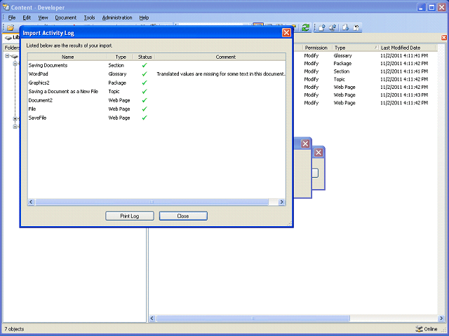Click the Check In All toolbar icon
Screen dimensions: 449x336
(x=333, y=28)
